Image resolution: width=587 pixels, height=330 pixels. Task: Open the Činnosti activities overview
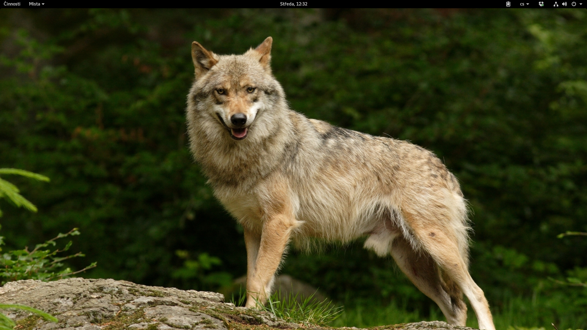(12, 4)
